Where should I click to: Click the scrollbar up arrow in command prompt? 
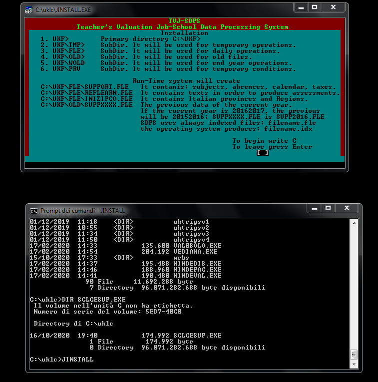354,223
